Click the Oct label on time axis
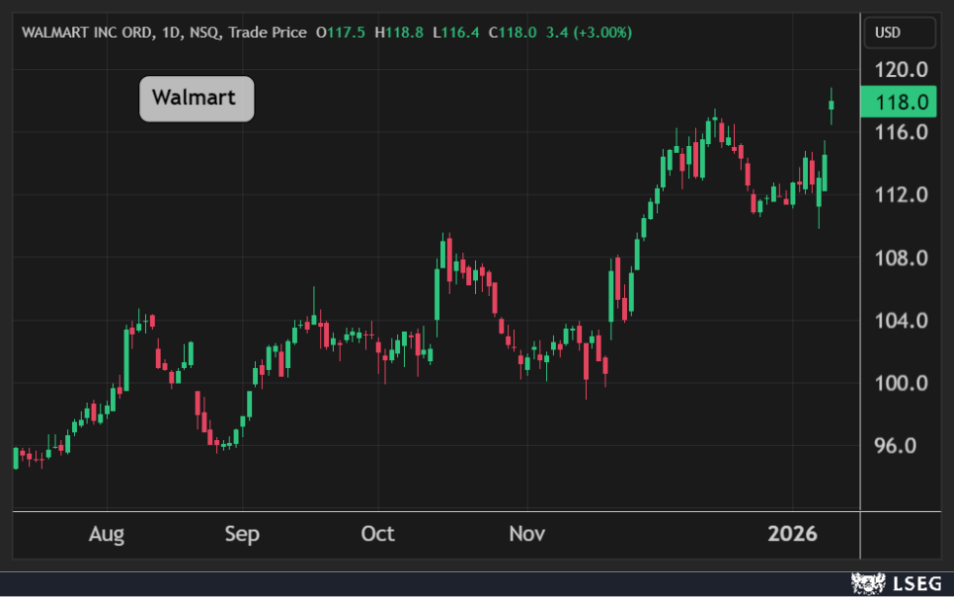 pos(377,534)
